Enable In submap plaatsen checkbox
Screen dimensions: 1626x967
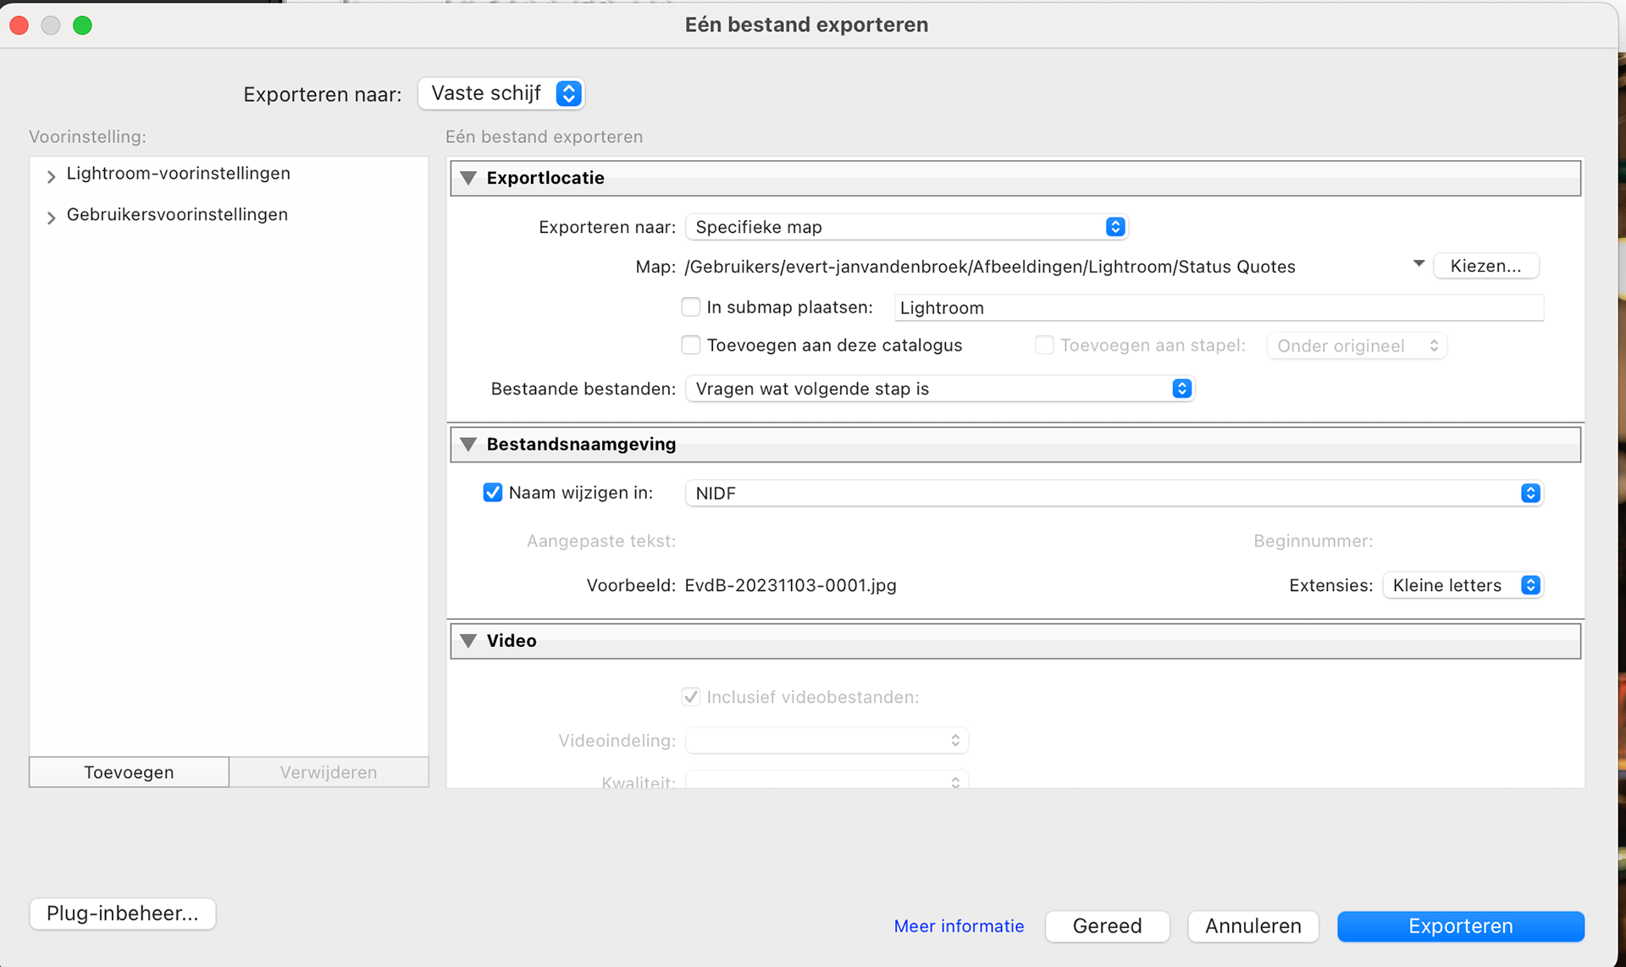coord(691,307)
